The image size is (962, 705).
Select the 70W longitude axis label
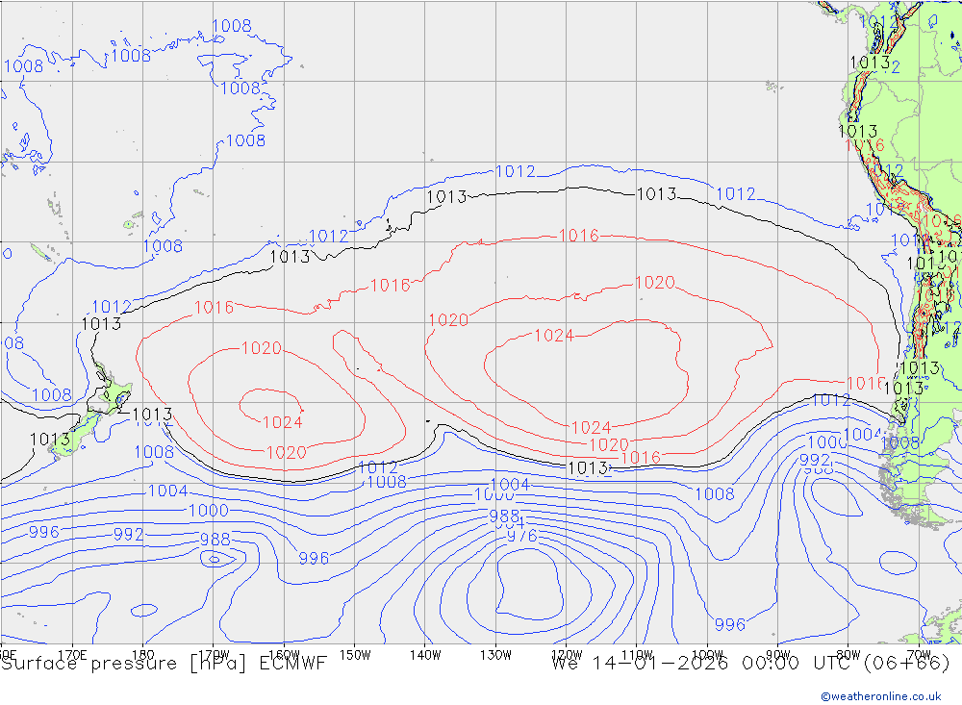[919, 654]
